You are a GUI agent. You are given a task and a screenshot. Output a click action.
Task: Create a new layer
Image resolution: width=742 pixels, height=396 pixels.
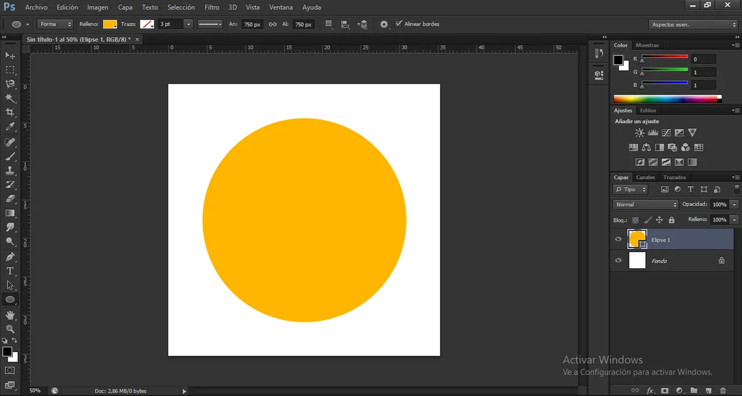(708, 391)
